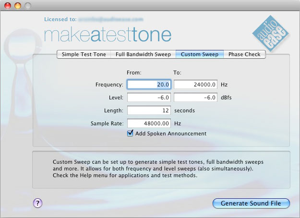This screenshot has height=218, width=300.
Task: Switch to the Simple Test Tone tab
Action: [84, 54]
